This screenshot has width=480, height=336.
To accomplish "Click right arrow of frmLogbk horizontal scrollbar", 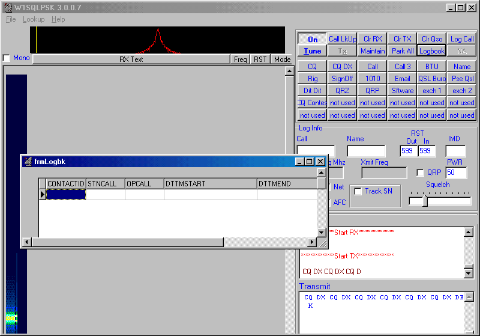I will pos(311,242).
